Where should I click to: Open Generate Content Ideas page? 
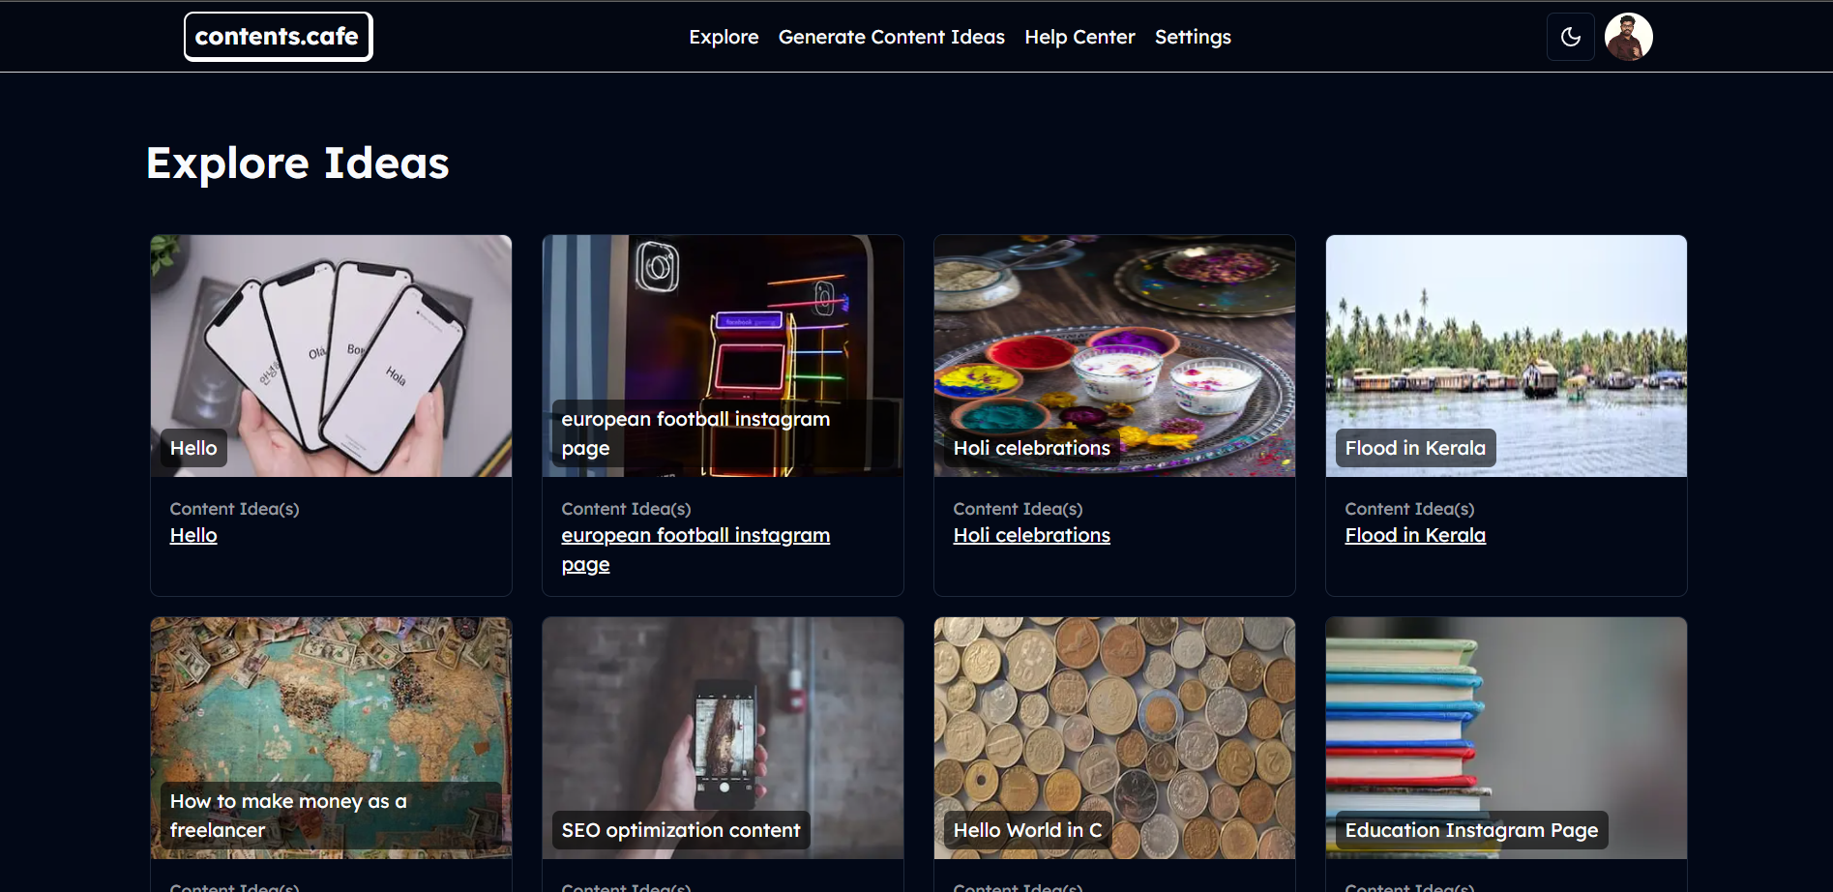[891, 37]
